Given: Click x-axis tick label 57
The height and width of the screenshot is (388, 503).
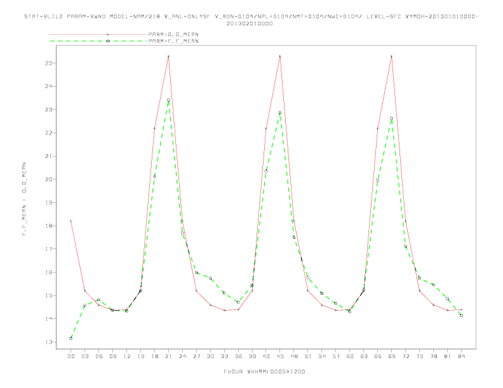Looking at the screenshot, I should tap(336, 356).
